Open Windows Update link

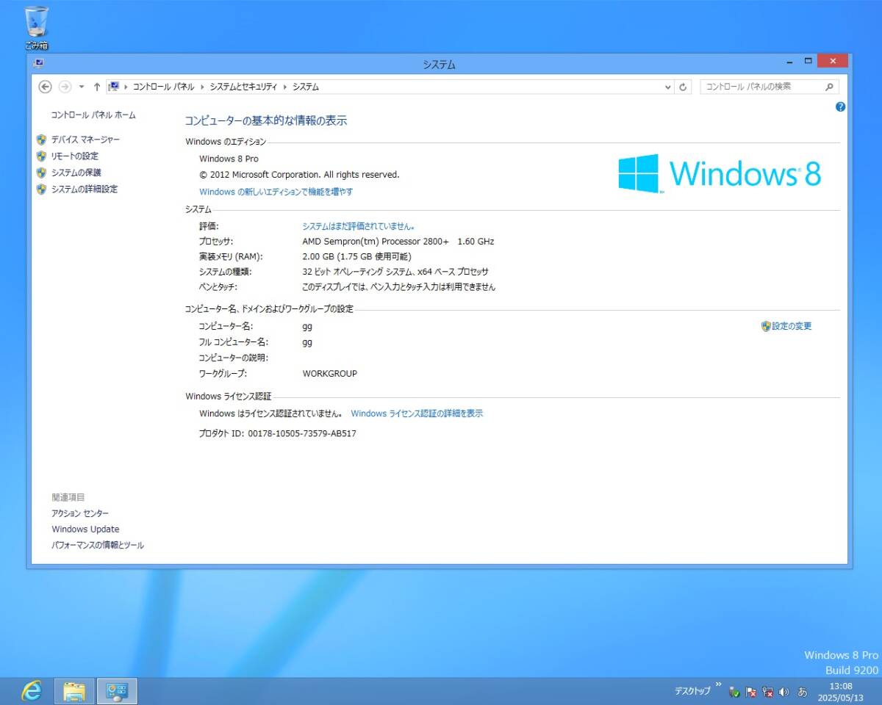[85, 529]
